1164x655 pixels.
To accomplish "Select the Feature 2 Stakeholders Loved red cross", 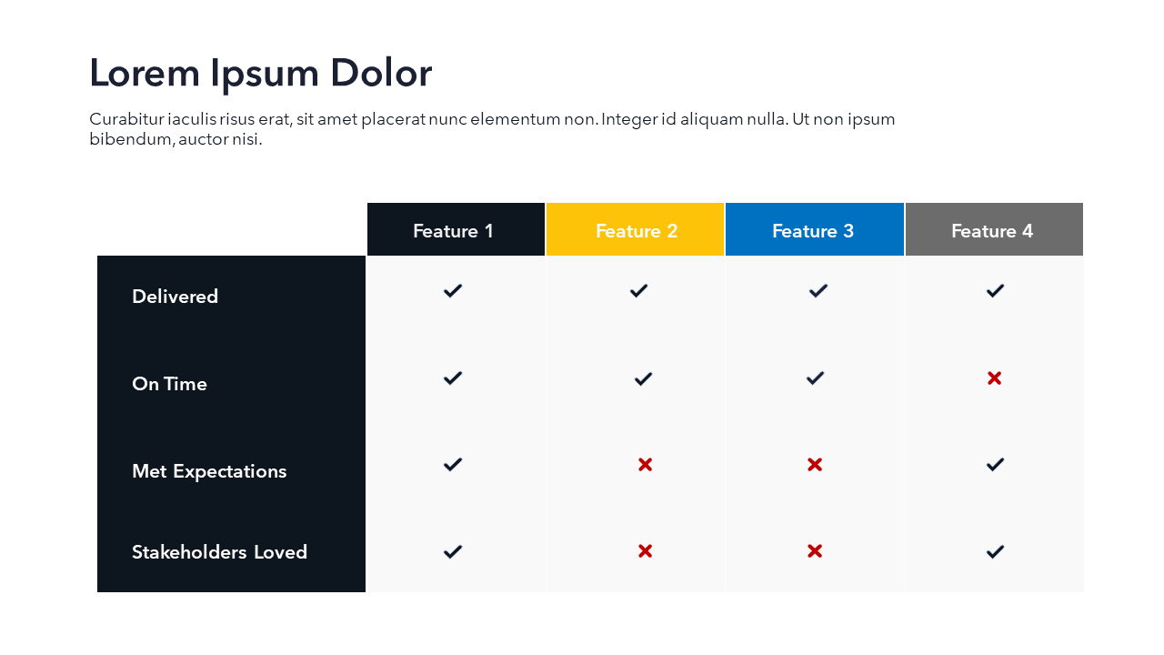I will coord(645,550).
